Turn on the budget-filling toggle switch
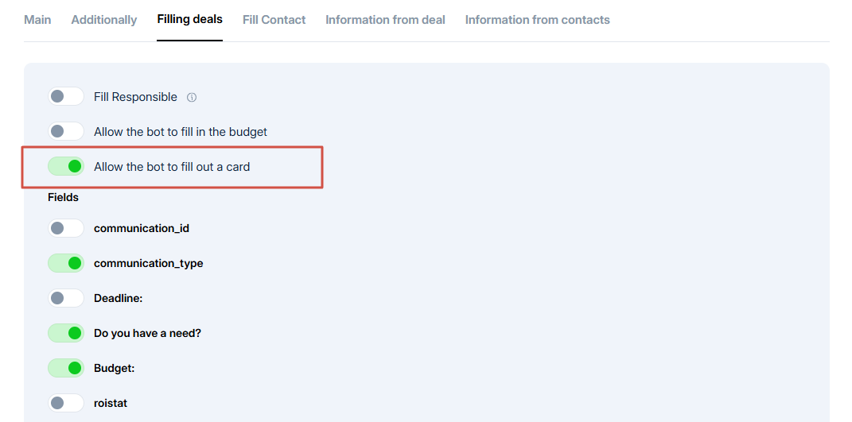The image size is (852, 422). [66, 132]
